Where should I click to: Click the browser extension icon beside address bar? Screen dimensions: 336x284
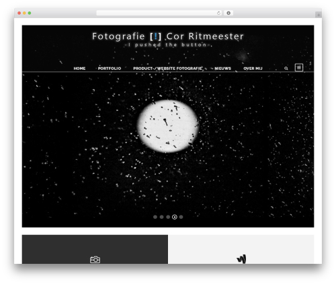[x=228, y=13]
